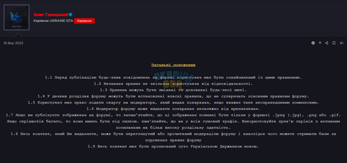This screenshot has height=163, width=347.
Task: Click the up arrow jump icon
Action: pyautogui.click(x=320, y=43)
